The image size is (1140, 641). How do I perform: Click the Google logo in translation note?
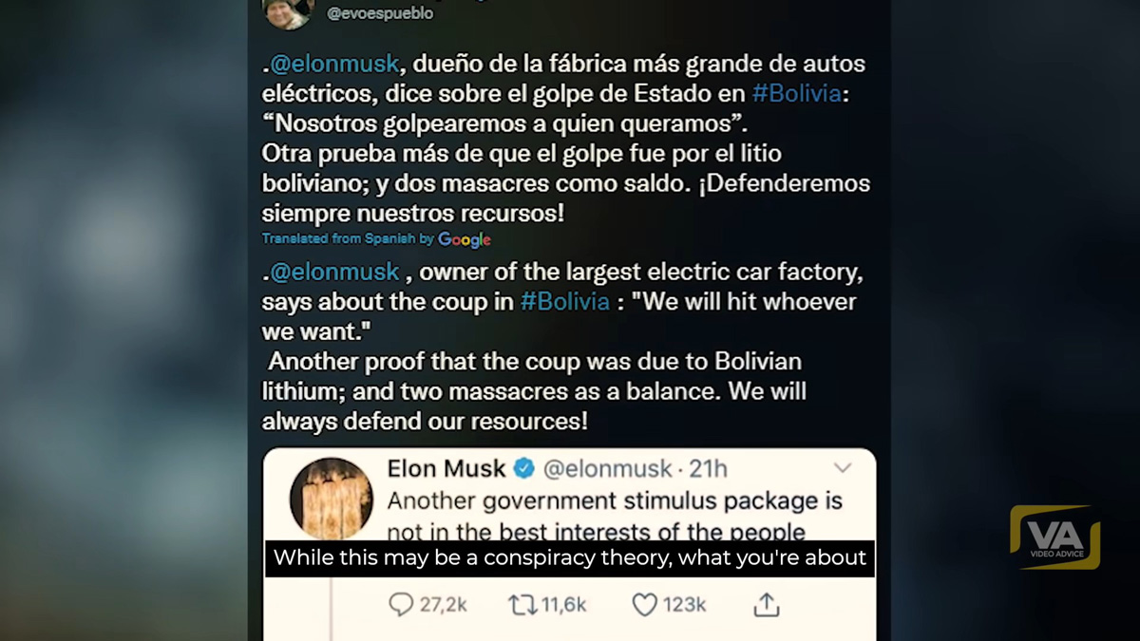coord(465,240)
